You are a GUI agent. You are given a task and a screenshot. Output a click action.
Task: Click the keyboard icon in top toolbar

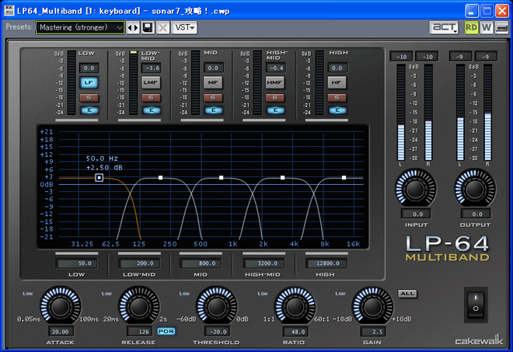[x=501, y=27]
